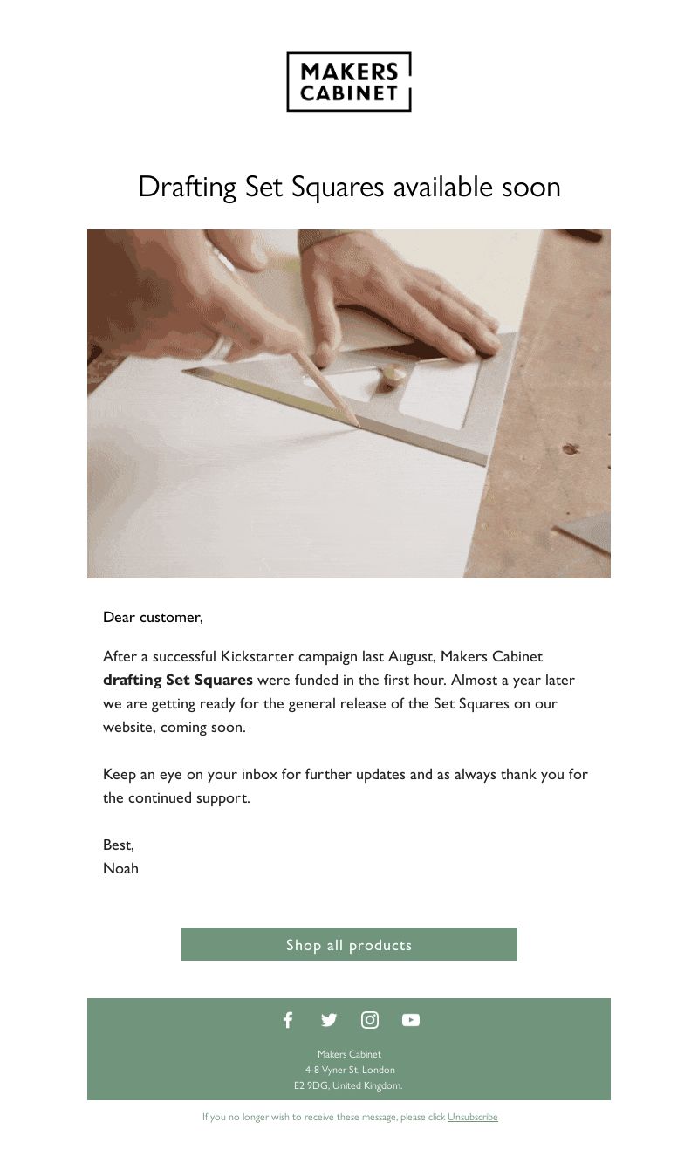Click the 'Keep an eye on your inbox' paragraph
The image size is (698, 1150).
346,786
